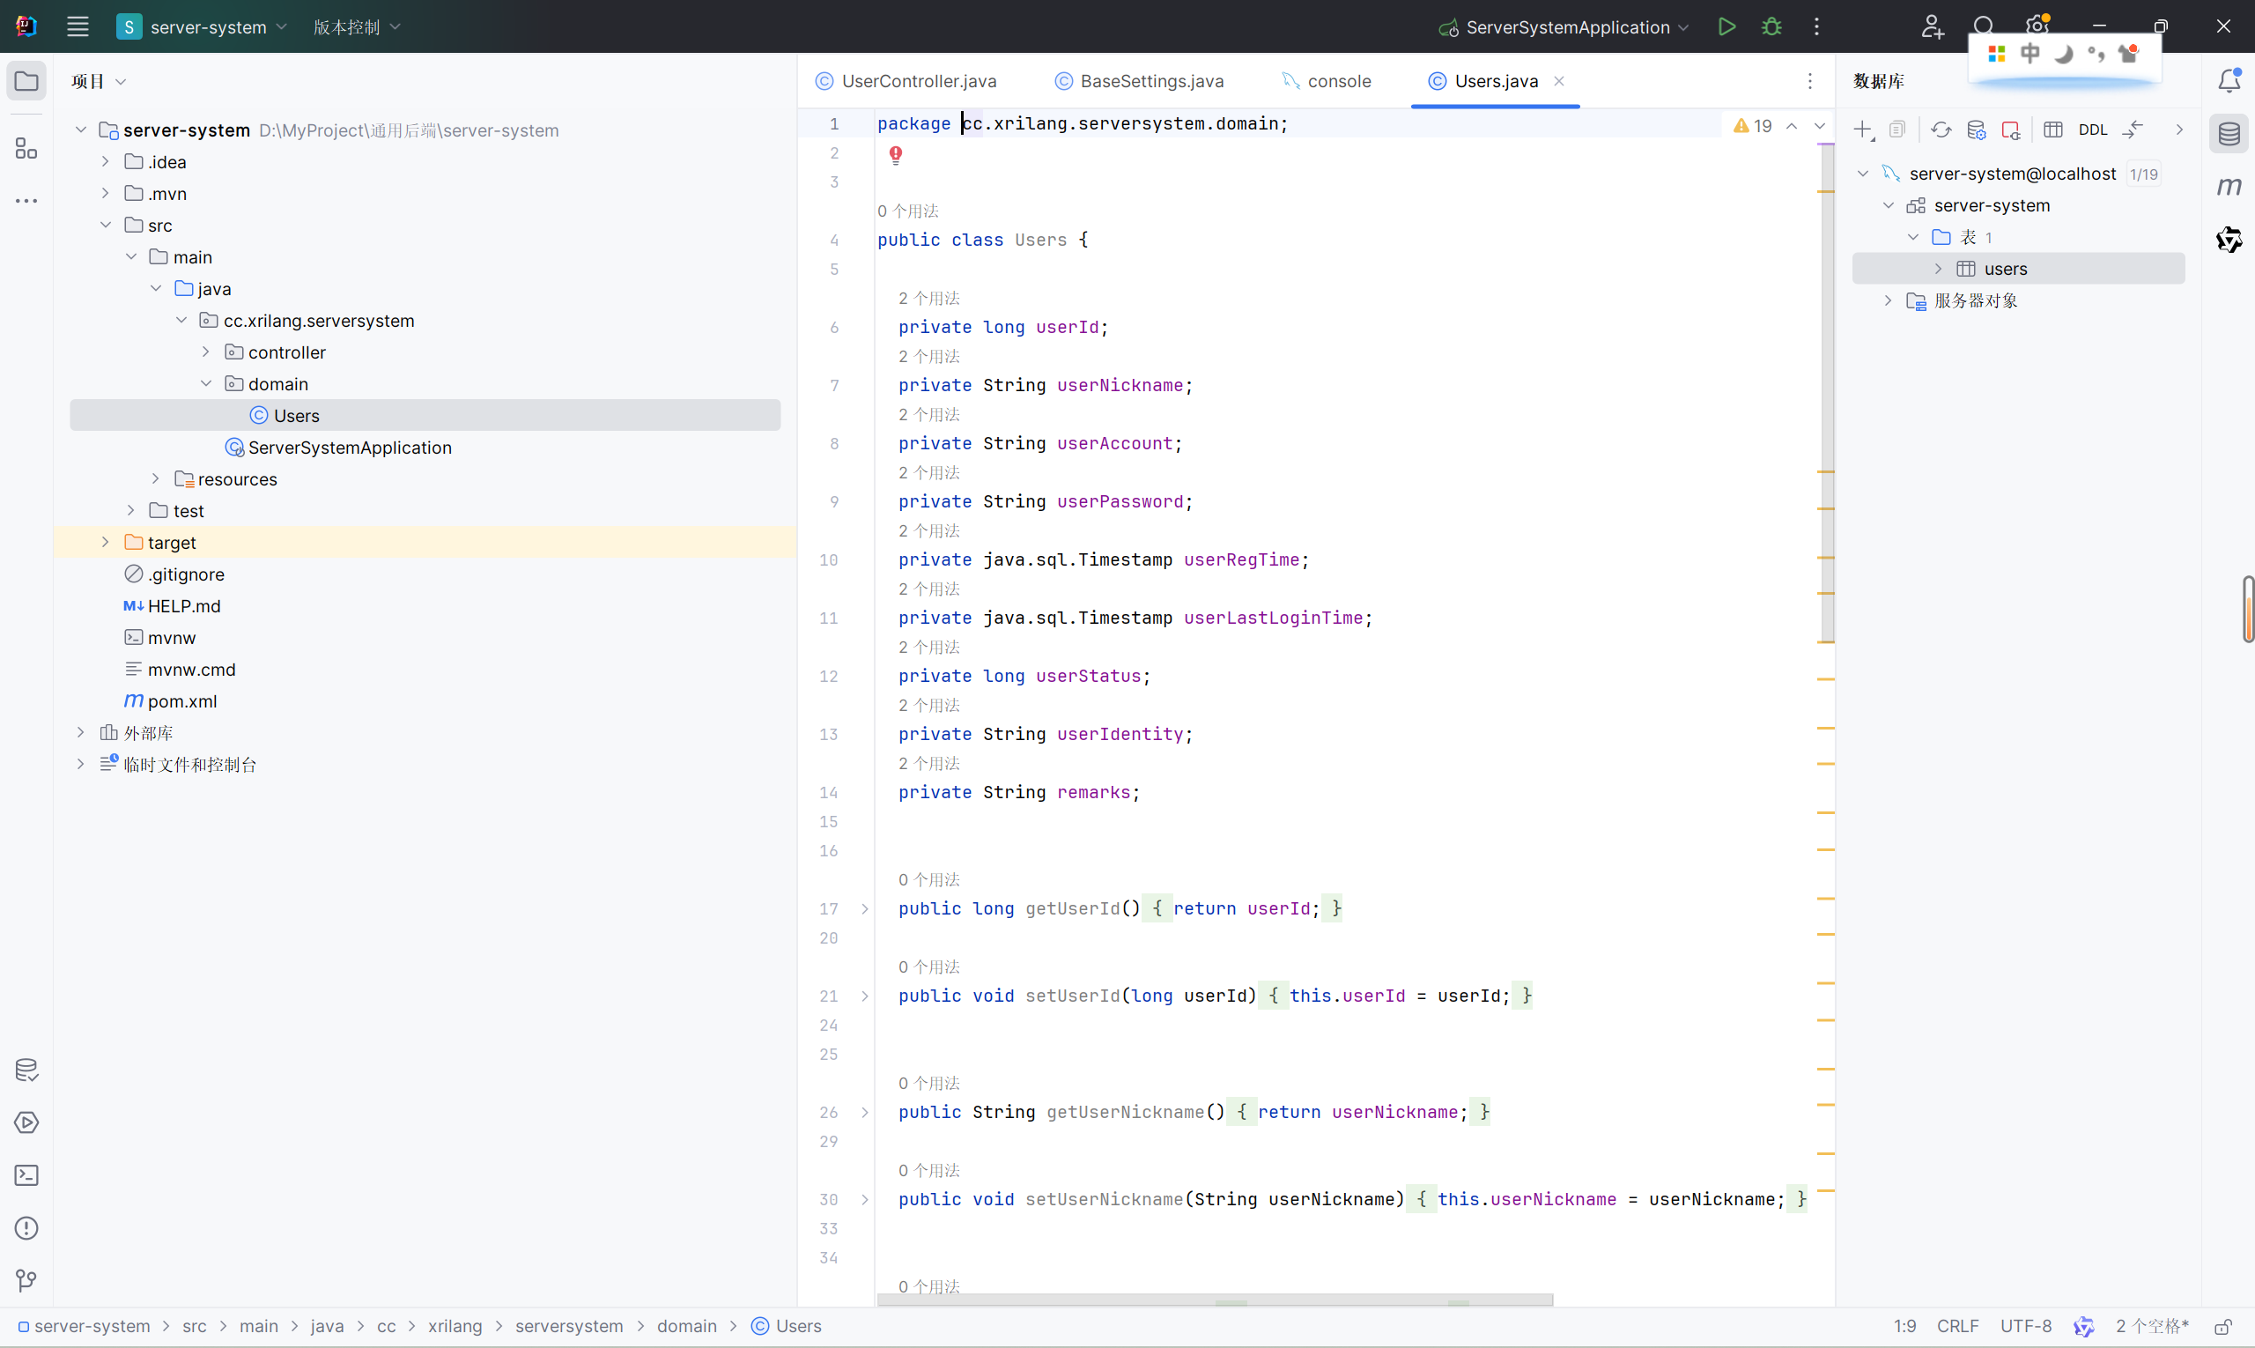The height and width of the screenshot is (1348, 2255).
Task: Close the Users.java tab
Action: pyautogui.click(x=1558, y=81)
